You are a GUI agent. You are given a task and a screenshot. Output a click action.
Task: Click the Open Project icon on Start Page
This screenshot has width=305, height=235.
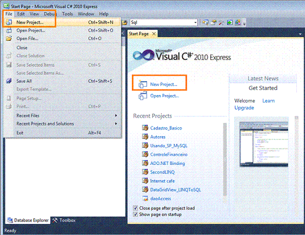coord(143,96)
